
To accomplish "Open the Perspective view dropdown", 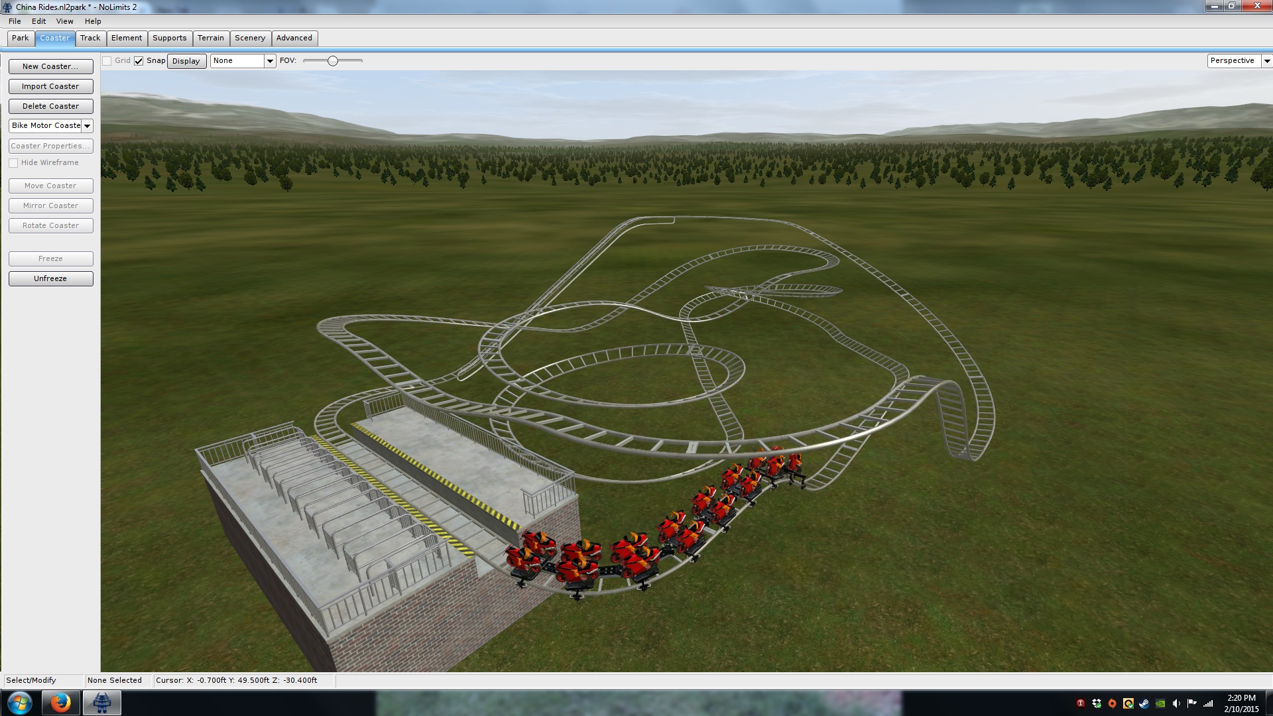I will [x=1266, y=61].
